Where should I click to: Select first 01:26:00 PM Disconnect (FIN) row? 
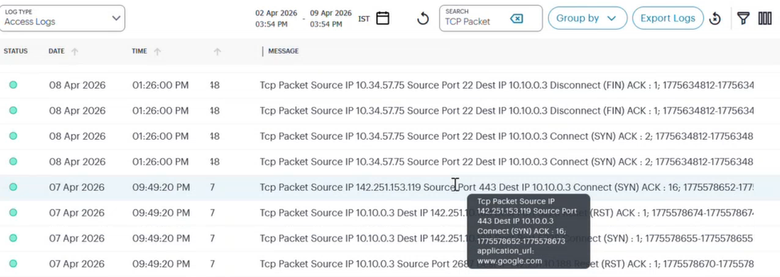[390, 85]
